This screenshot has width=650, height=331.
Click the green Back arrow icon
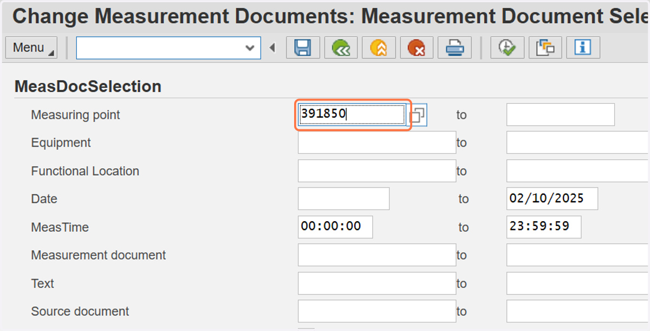click(341, 48)
